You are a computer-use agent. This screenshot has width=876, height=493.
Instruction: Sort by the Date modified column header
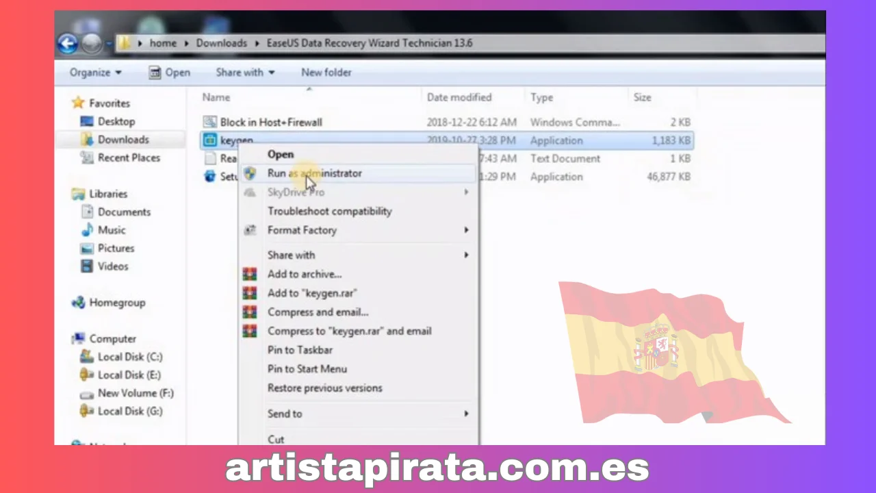tap(459, 98)
